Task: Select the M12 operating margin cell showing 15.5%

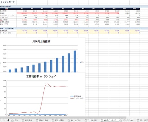Action: pos(134,13)
